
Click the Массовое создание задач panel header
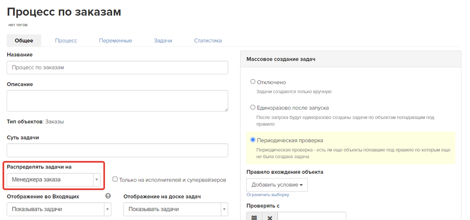click(351, 59)
